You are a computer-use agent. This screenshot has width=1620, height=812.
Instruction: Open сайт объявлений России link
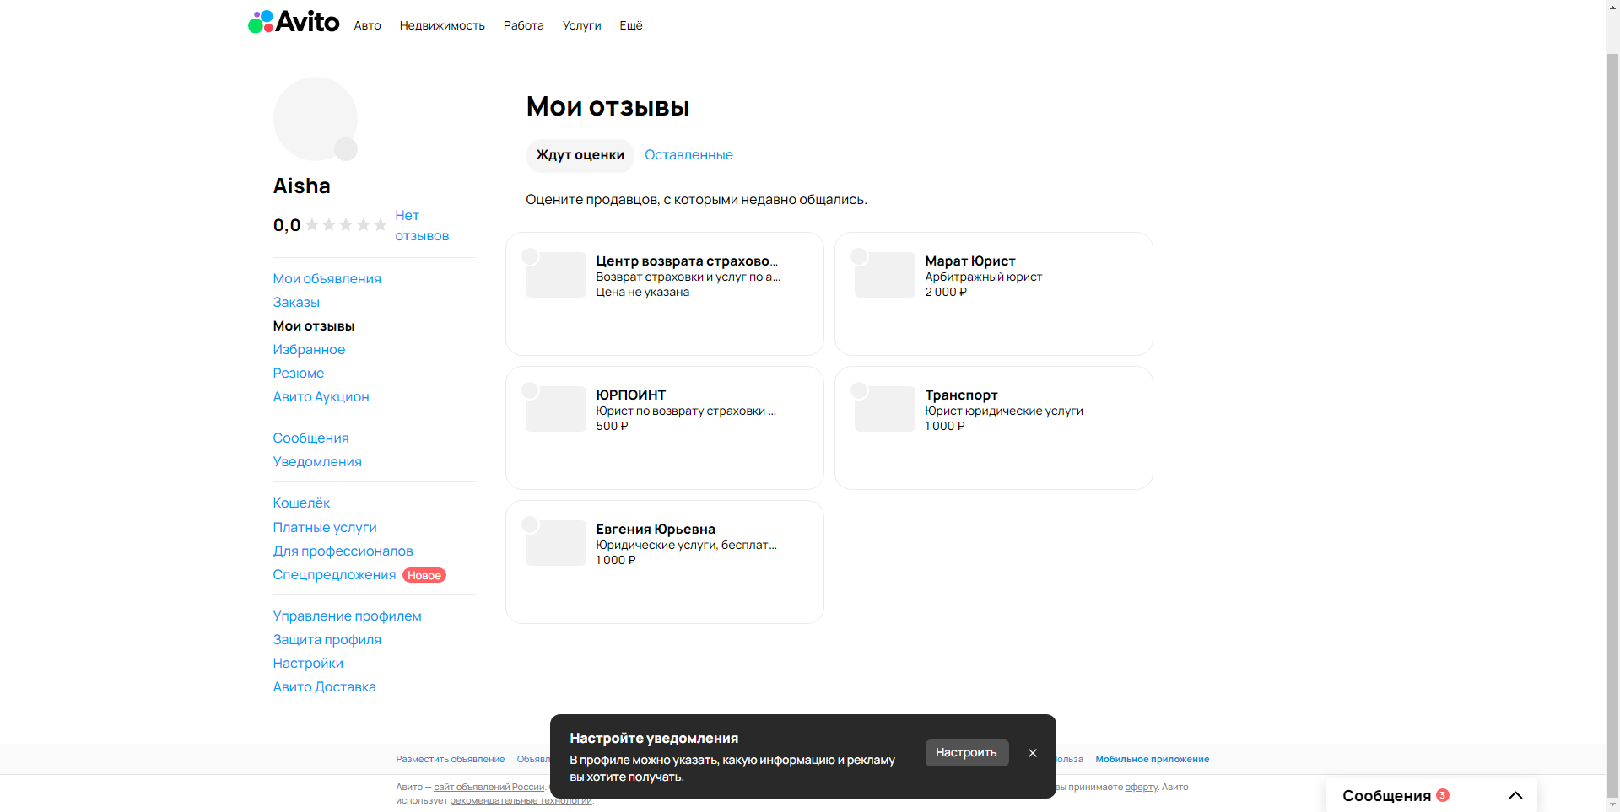tap(489, 788)
